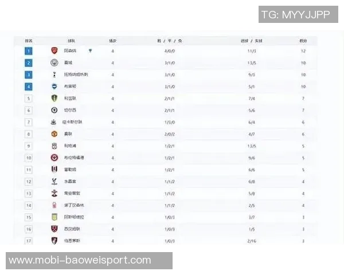Screen dimensions: 344x275
Task: Sort by the 积分 column header
Action: click(303, 41)
